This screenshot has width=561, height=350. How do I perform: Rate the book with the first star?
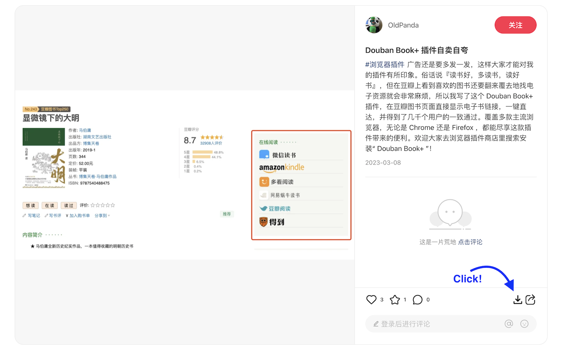pyautogui.click(x=92, y=205)
